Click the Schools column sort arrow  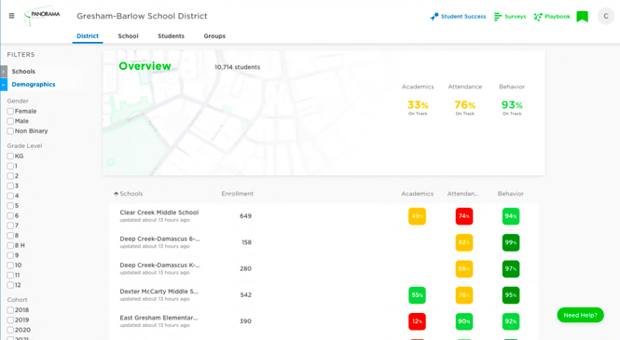[116, 194]
